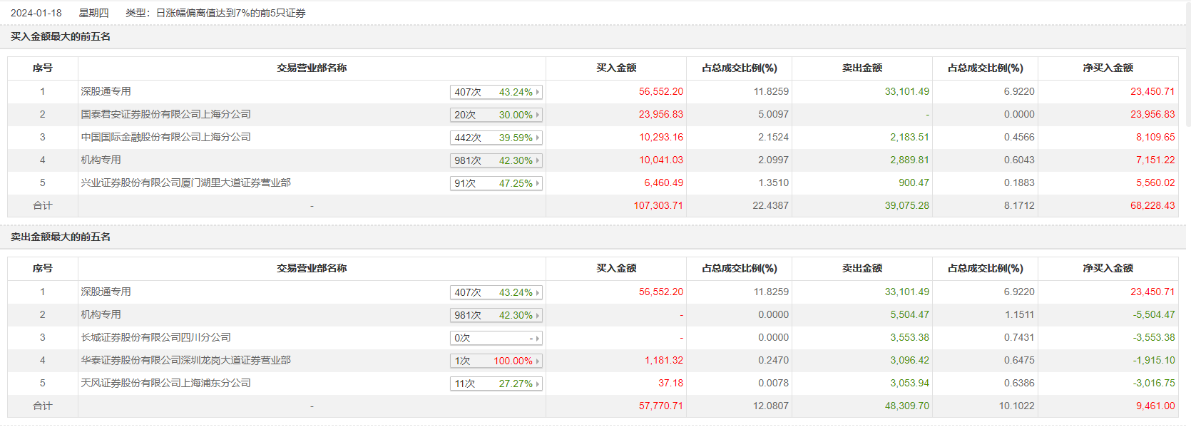The width and height of the screenshot is (1191, 427).
Task: Click the 买入金额最大的前五名 section heading
Action: 61,36
